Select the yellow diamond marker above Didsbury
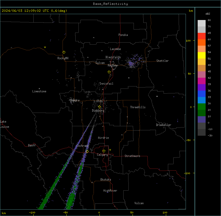Screen dimensions: 221x216 (99, 107)
